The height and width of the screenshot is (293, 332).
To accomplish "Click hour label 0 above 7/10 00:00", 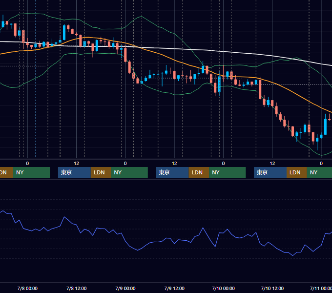I will pyautogui.click(x=224, y=163).
